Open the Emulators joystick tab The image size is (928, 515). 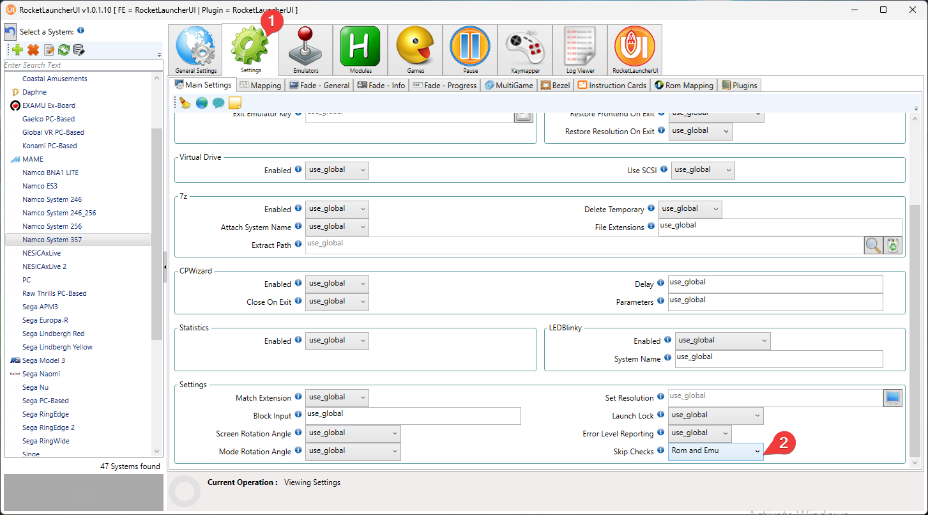[x=306, y=50]
